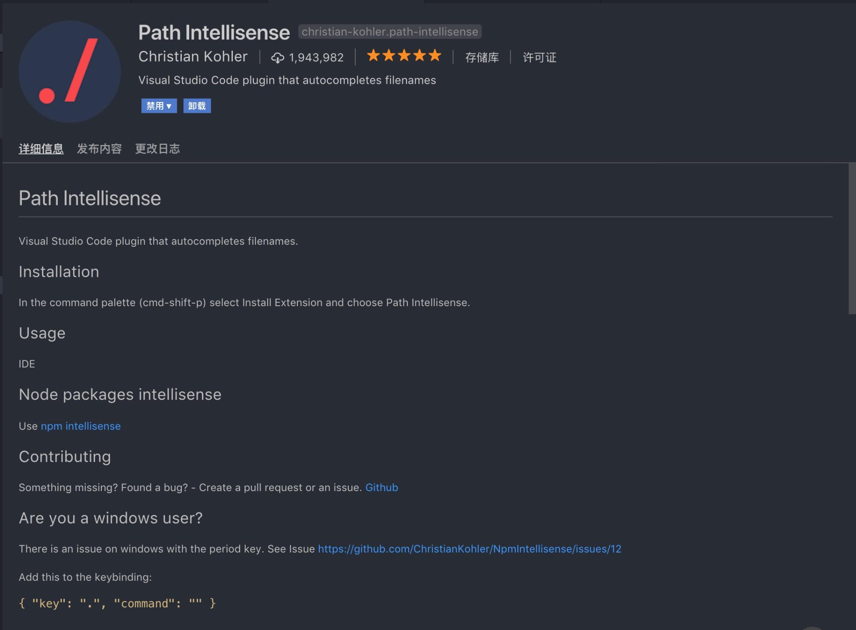Image resolution: width=856 pixels, height=630 pixels.
Task: Click the command palette installation instruction text
Action: (244, 302)
